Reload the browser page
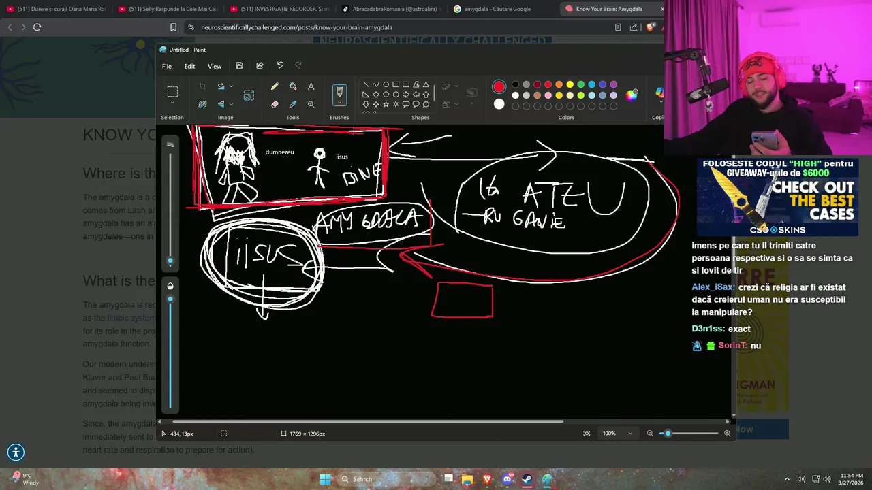This screenshot has width=872, height=490. [x=37, y=27]
